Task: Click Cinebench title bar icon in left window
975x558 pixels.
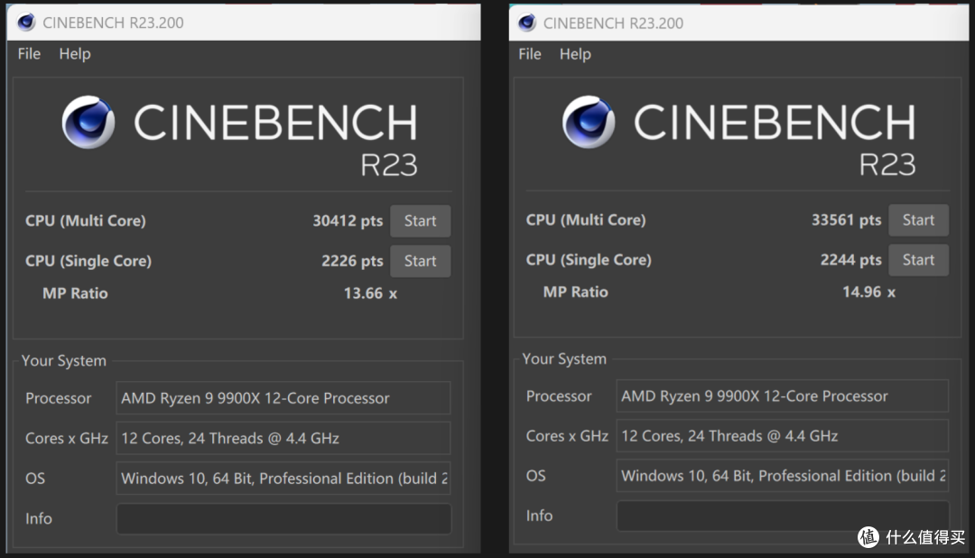Action: click(x=26, y=23)
